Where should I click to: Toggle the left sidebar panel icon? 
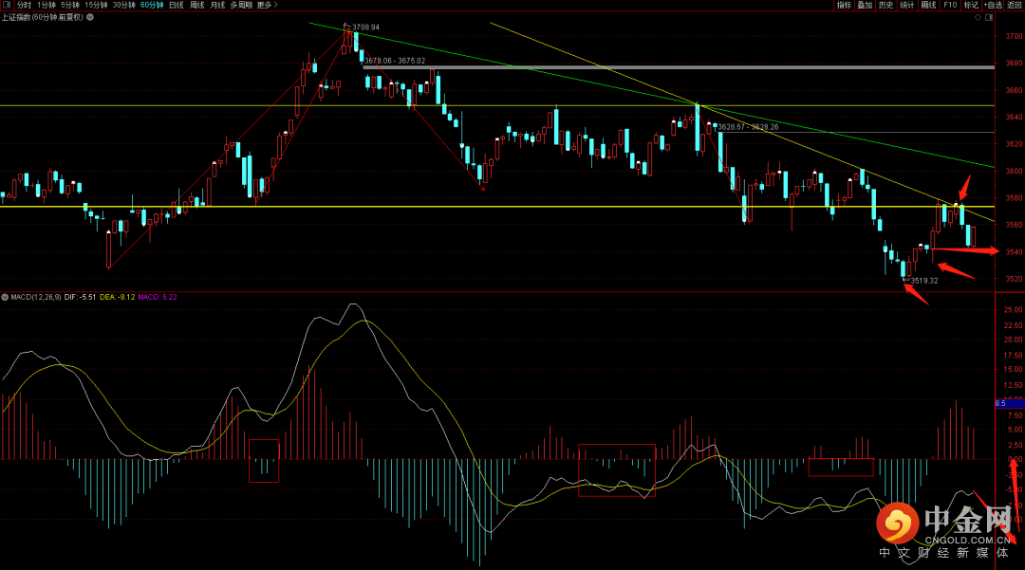click(x=8, y=5)
